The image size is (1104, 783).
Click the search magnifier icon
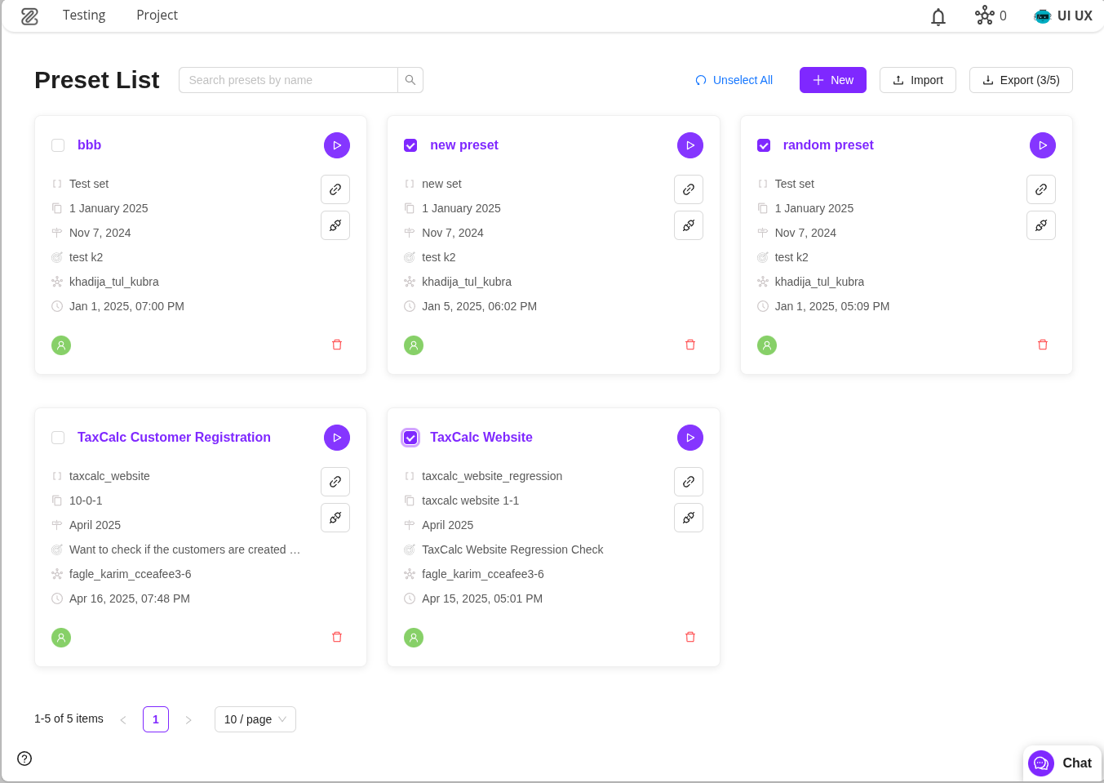[x=410, y=80]
